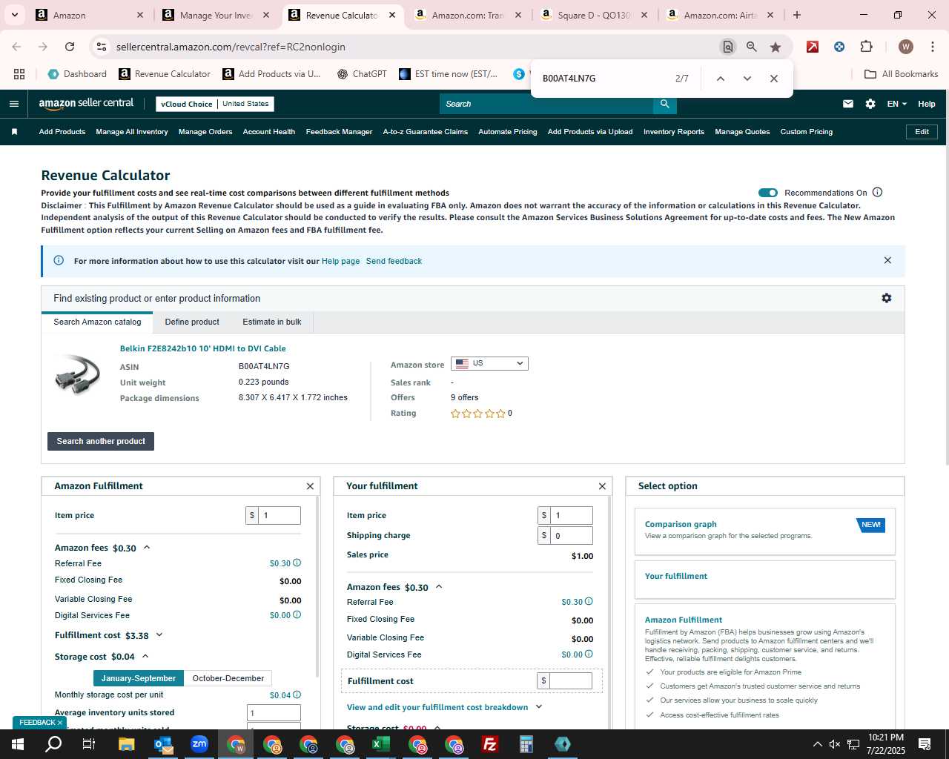Expand fulfillment cost breakdown chevron
This screenshot has height=759, width=949.
click(539, 707)
